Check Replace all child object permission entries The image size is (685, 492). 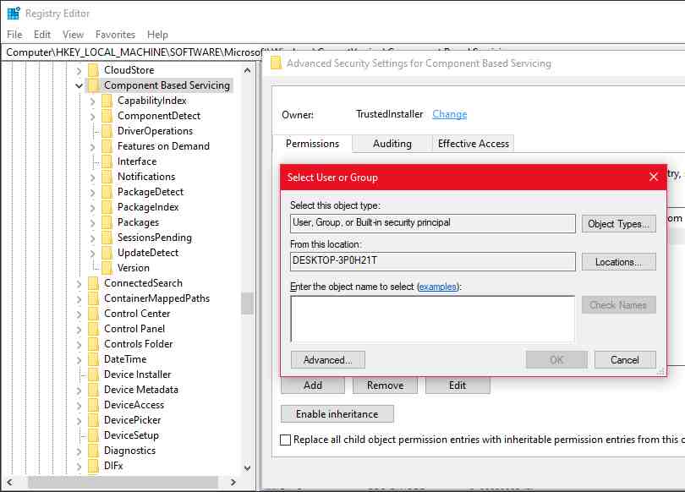pyautogui.click(x=285, y=440)
